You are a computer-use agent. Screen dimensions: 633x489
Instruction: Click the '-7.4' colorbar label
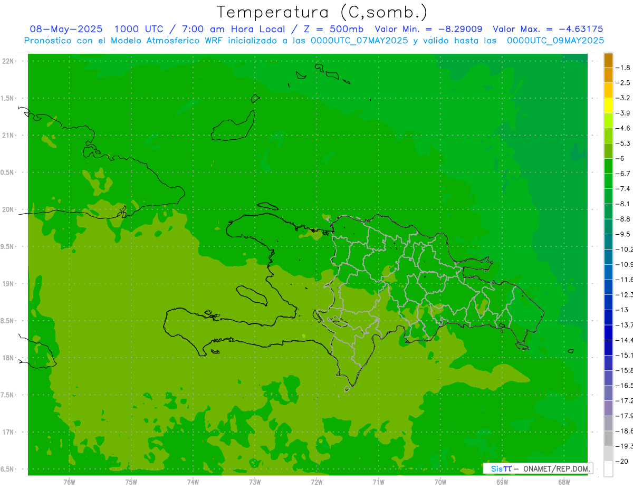624,189
